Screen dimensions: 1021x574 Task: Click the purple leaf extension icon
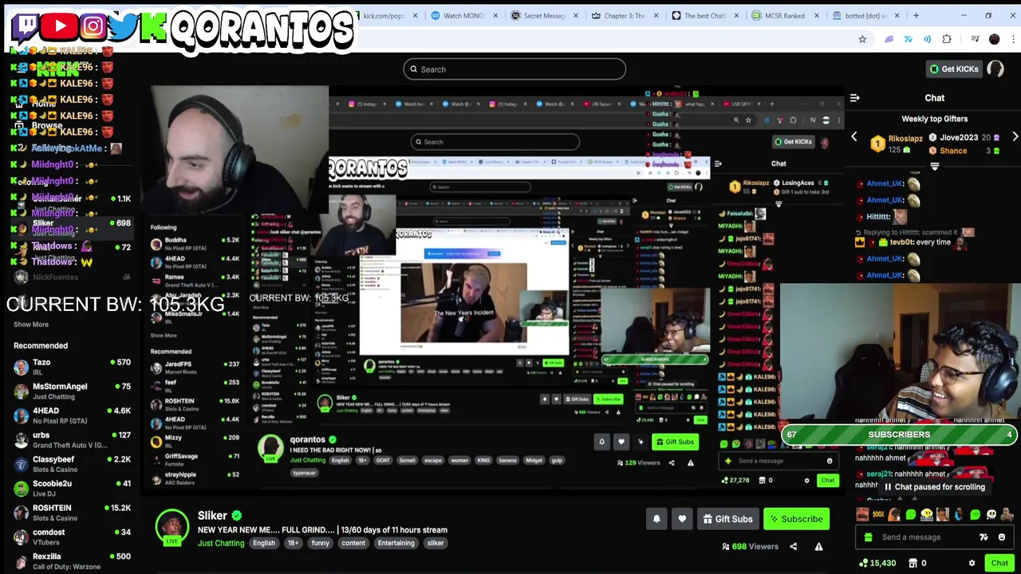click(x=889, y=39)
